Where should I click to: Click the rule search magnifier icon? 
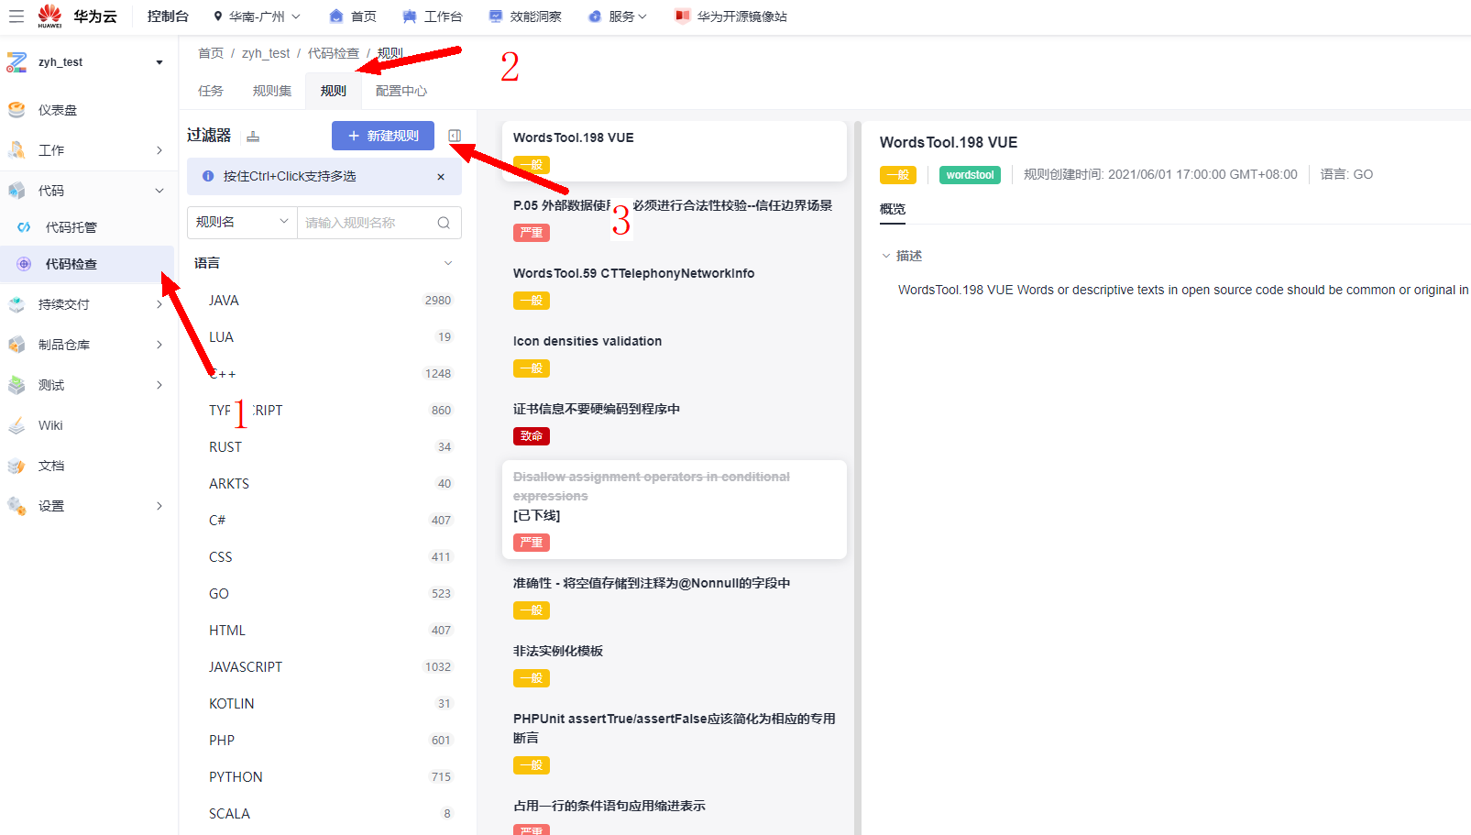(444, 223)
